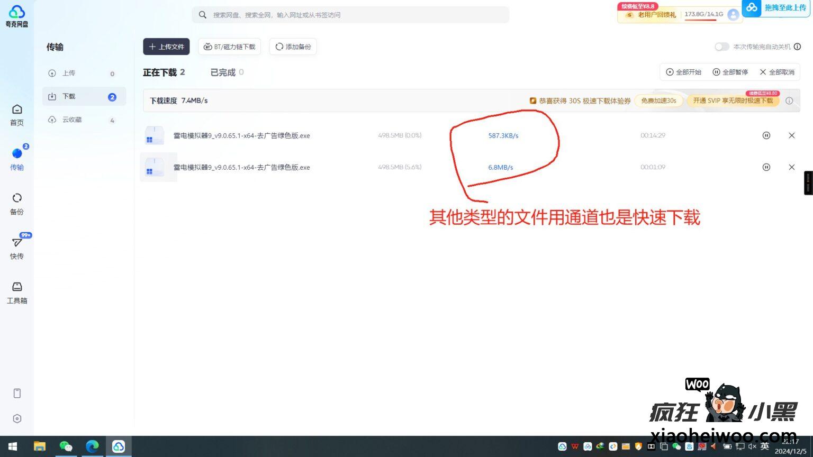
Task: Switch to the 已完成 completed tab
Action: click(222, 72)
